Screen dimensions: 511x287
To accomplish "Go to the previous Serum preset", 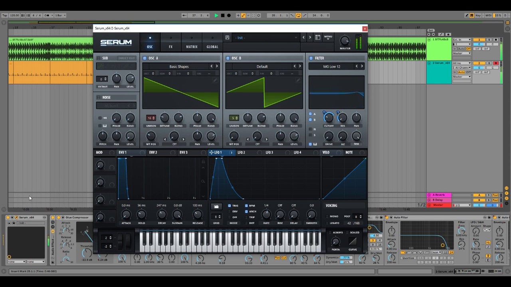I will (x=303, y=37).
